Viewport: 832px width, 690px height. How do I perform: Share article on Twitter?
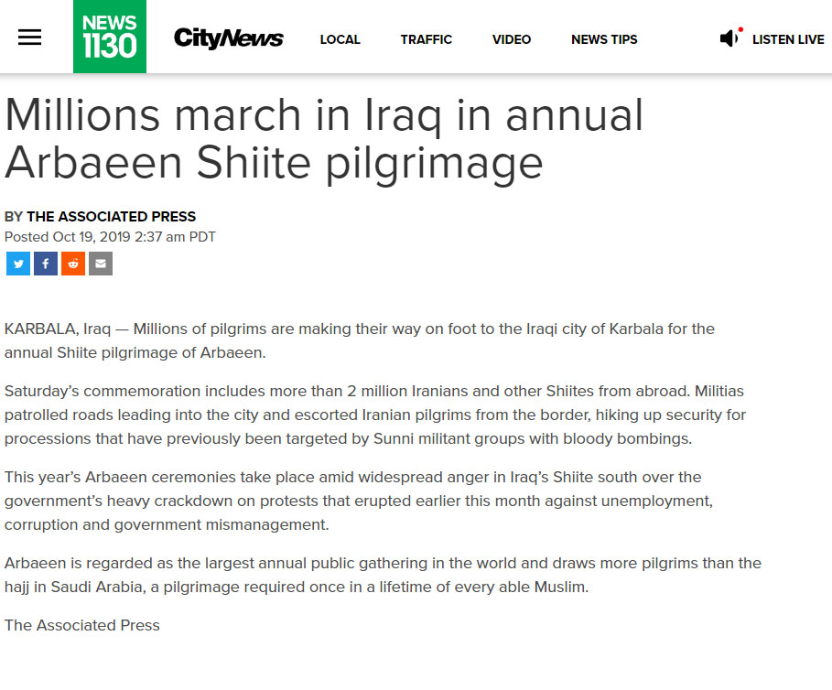pos(18,264)
